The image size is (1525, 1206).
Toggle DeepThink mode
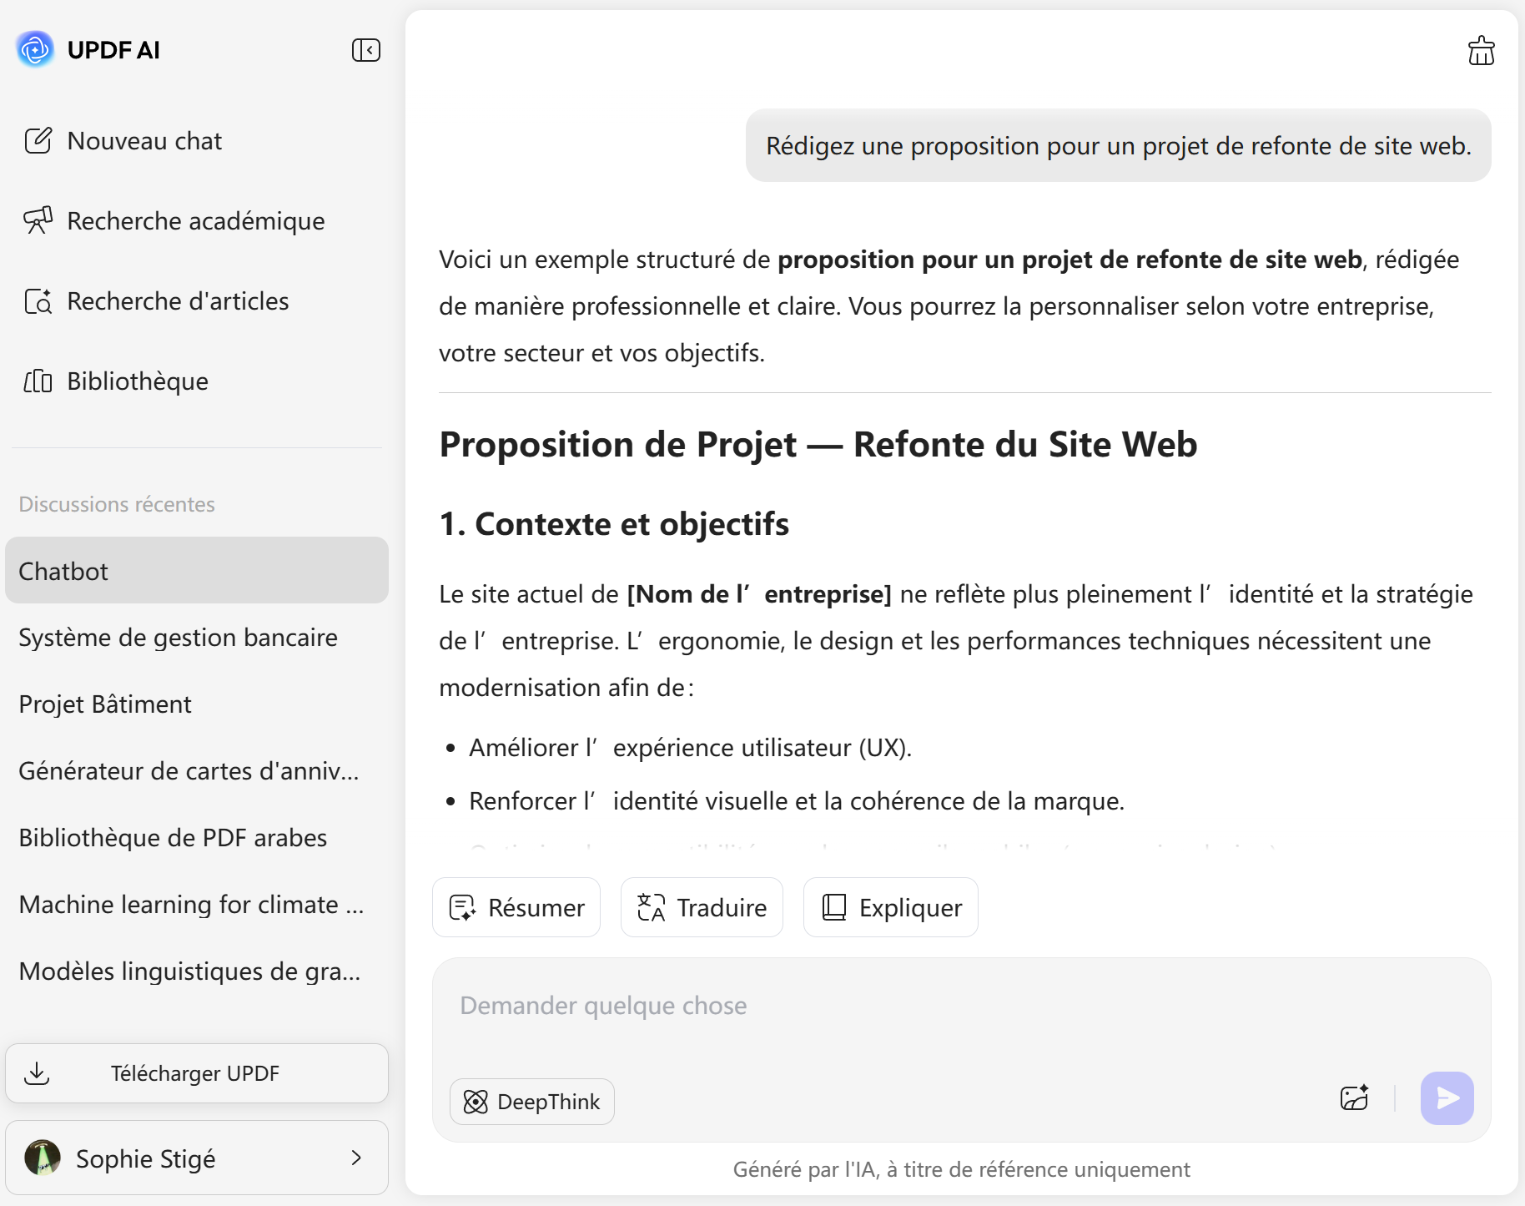[532, 1102]
